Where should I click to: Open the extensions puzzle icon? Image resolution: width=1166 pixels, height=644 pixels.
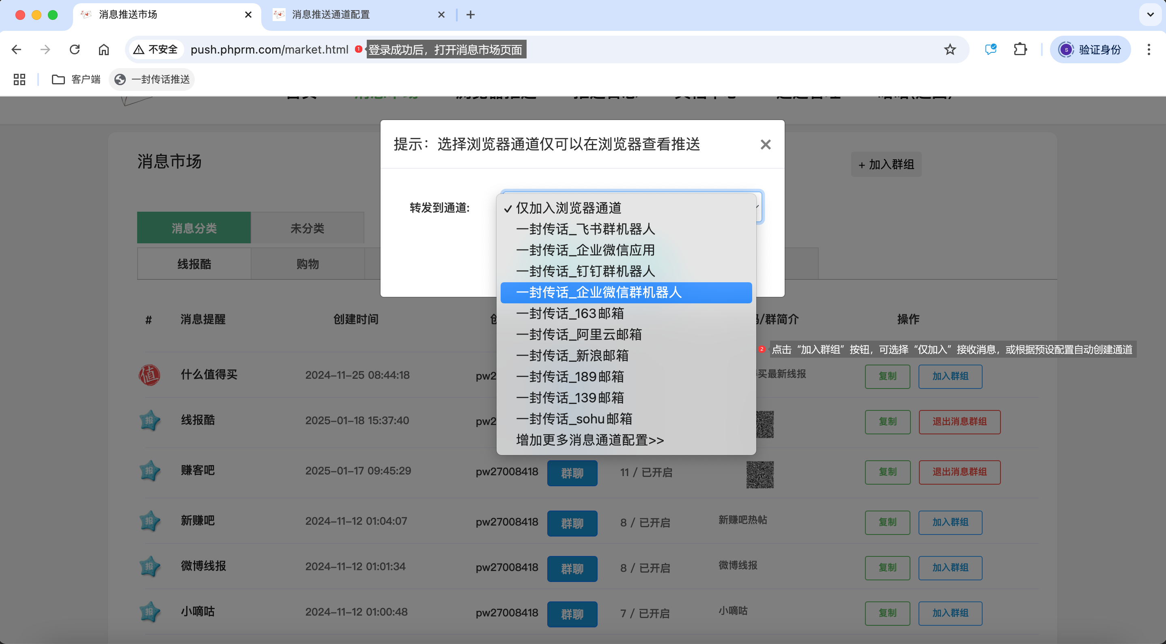(x=1020, y=49)
